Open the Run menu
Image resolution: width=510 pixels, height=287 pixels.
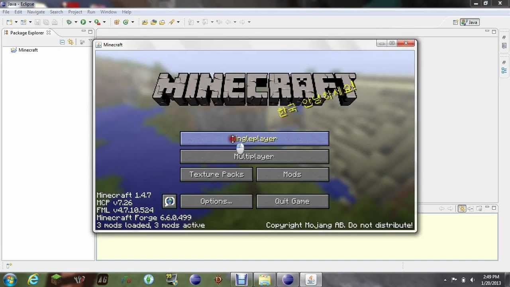tap(91, 12)
